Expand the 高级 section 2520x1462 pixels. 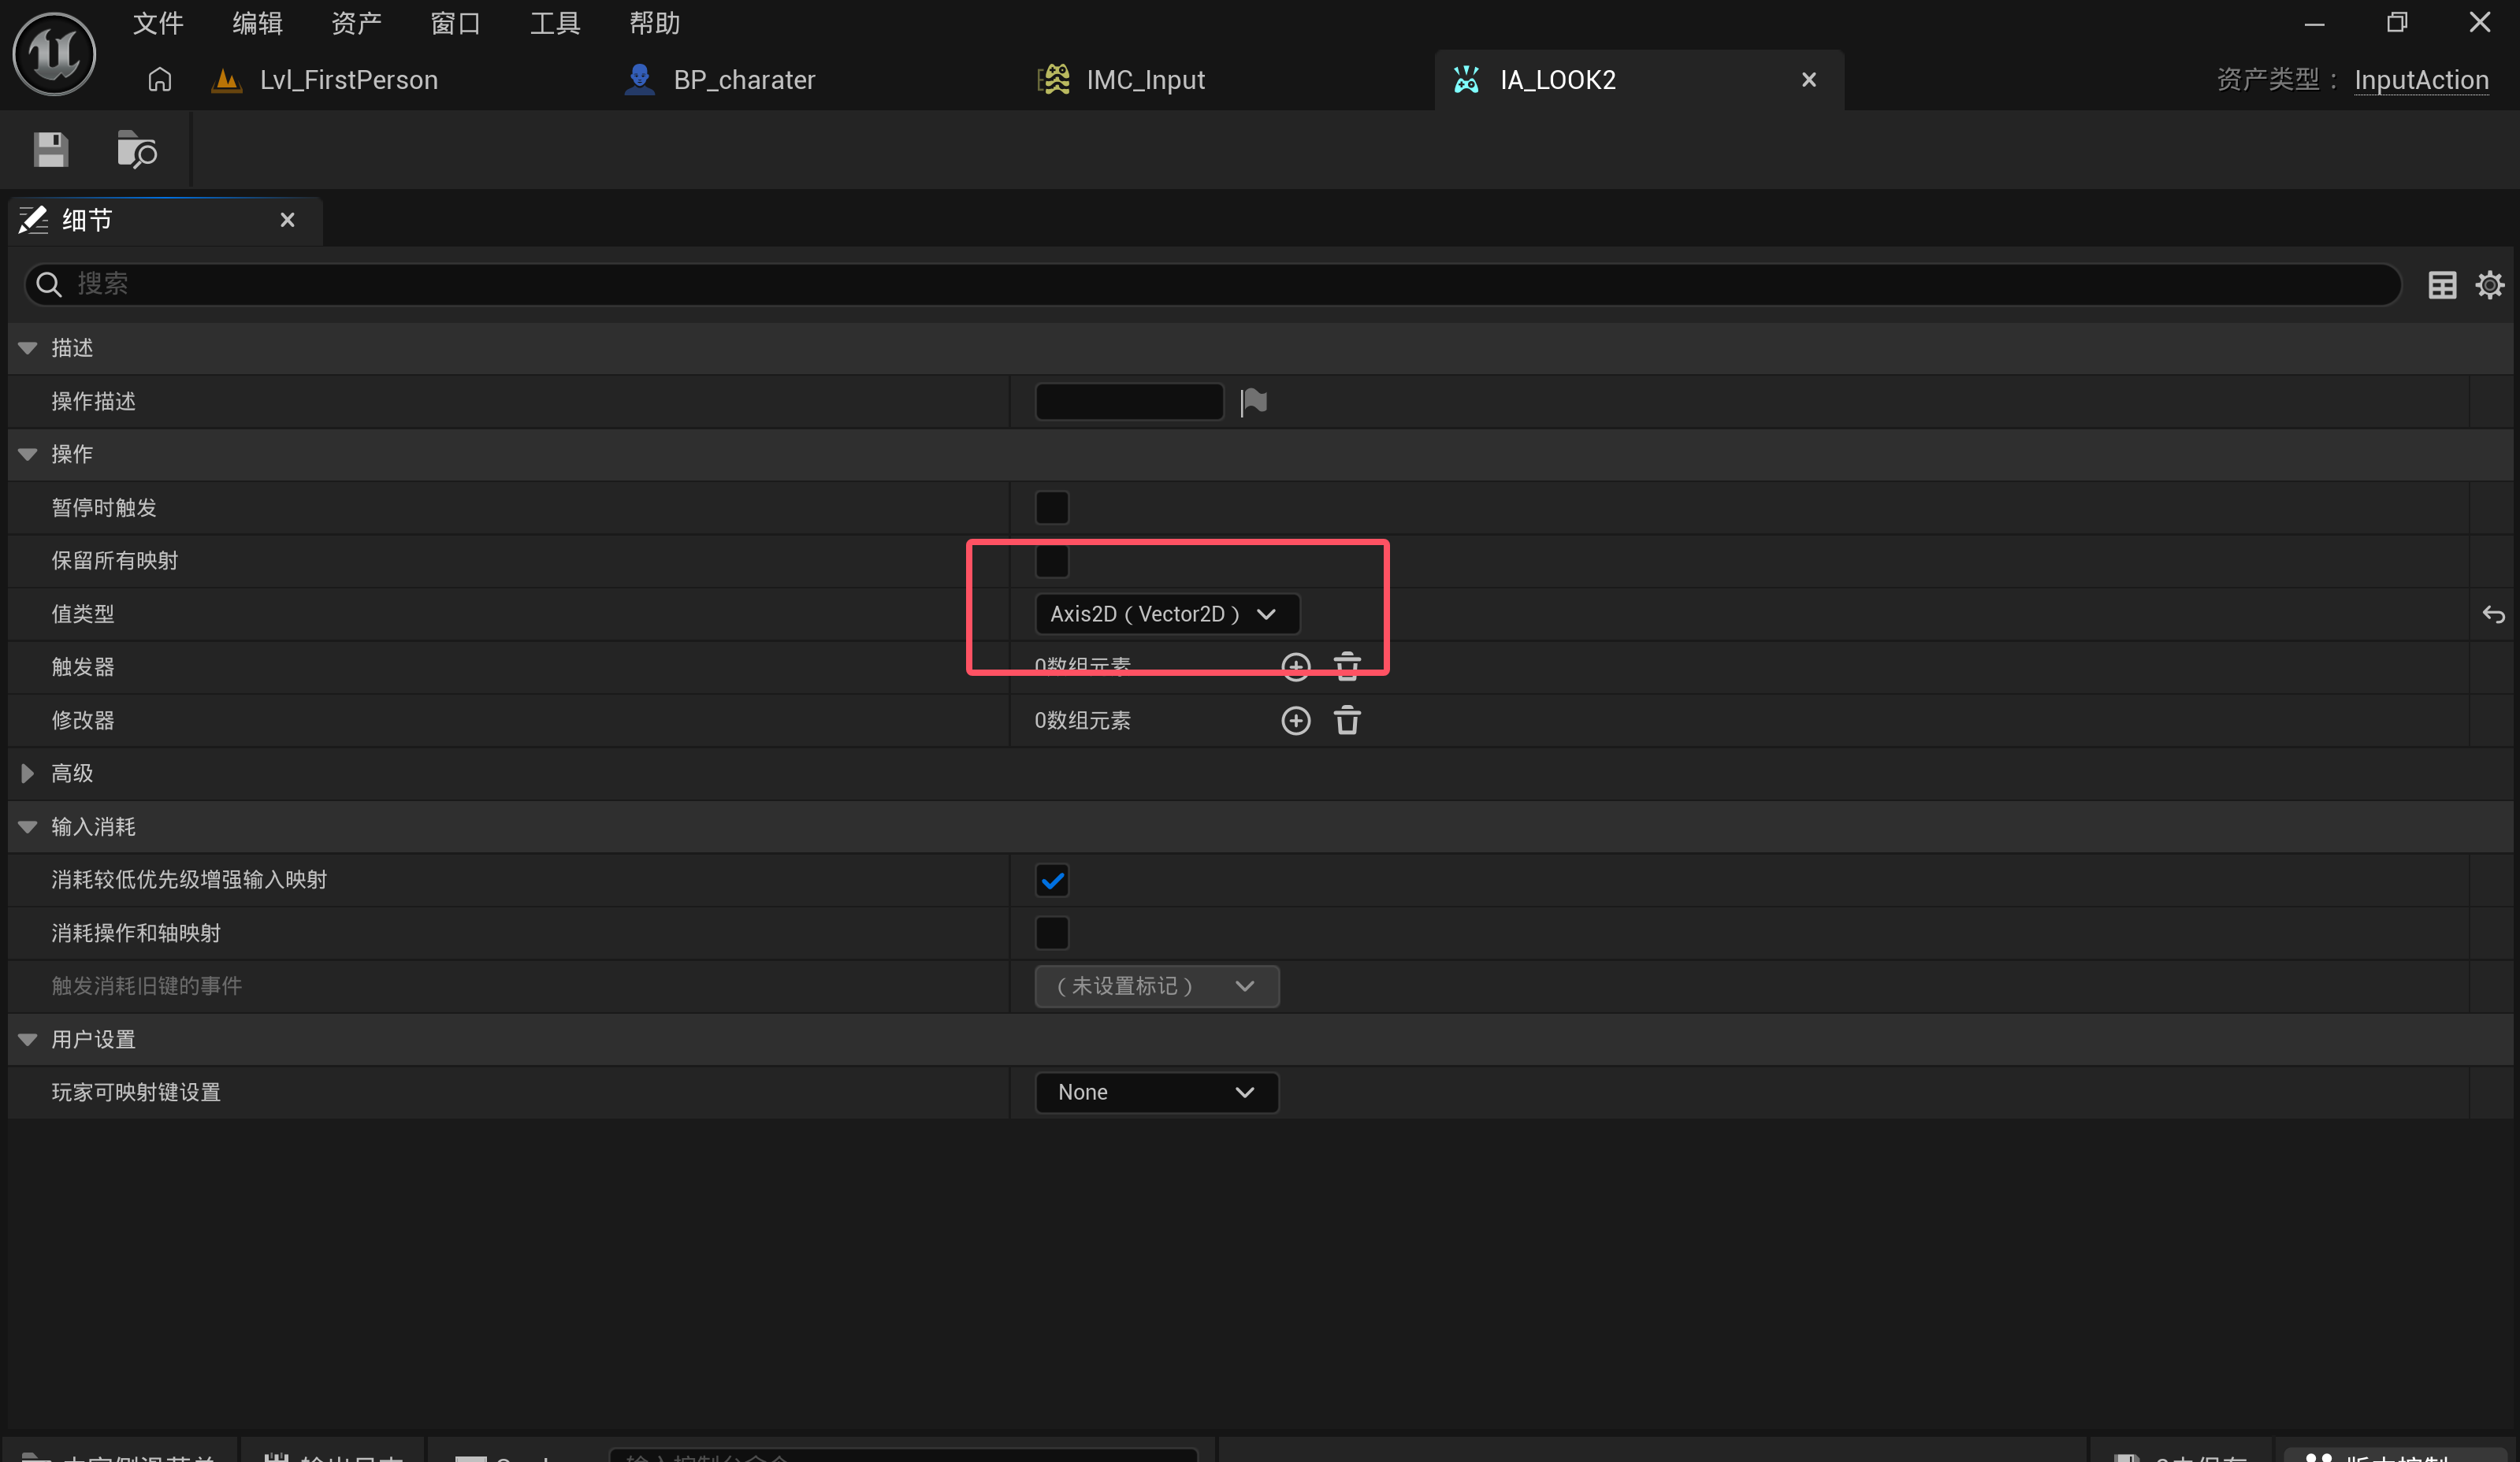[28, 774]
